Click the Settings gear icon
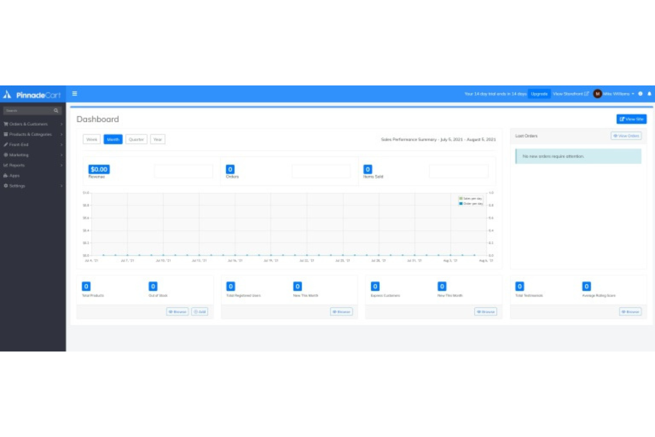655x437 pixels. 6,186
